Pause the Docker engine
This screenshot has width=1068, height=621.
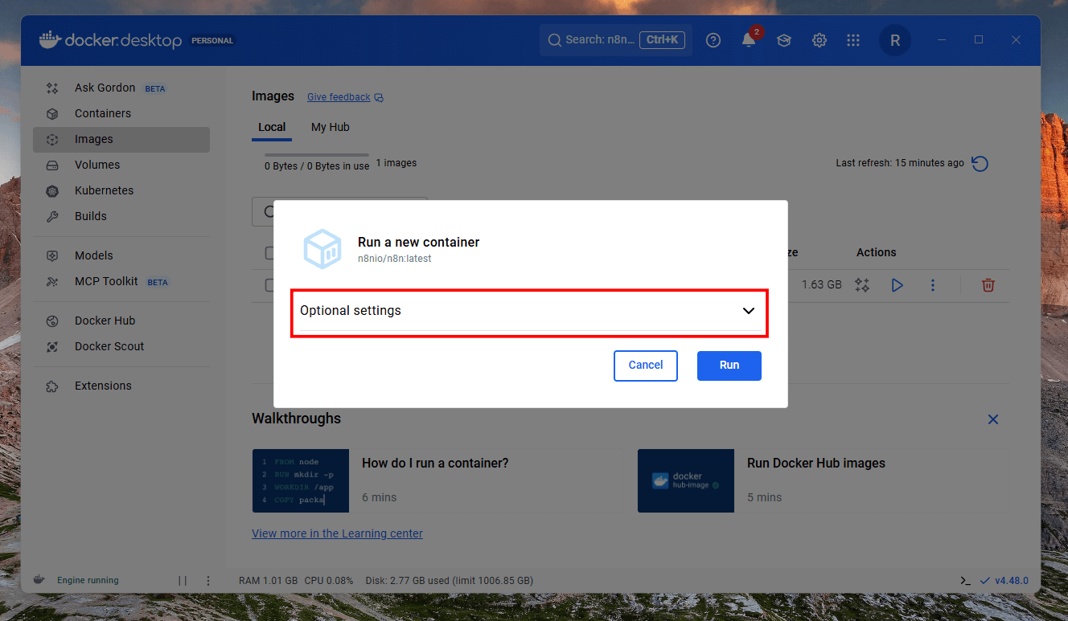(x=183, y=581)
